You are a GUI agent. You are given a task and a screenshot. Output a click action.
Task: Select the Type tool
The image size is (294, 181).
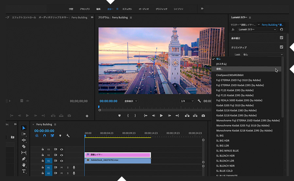(x=24, y=171)
